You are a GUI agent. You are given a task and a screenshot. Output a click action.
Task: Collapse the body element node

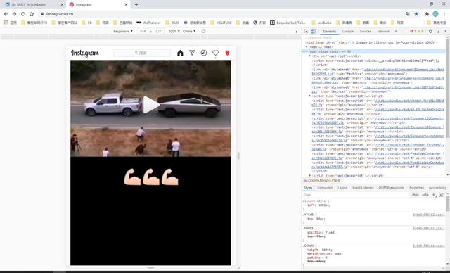[x=307, y=51]
